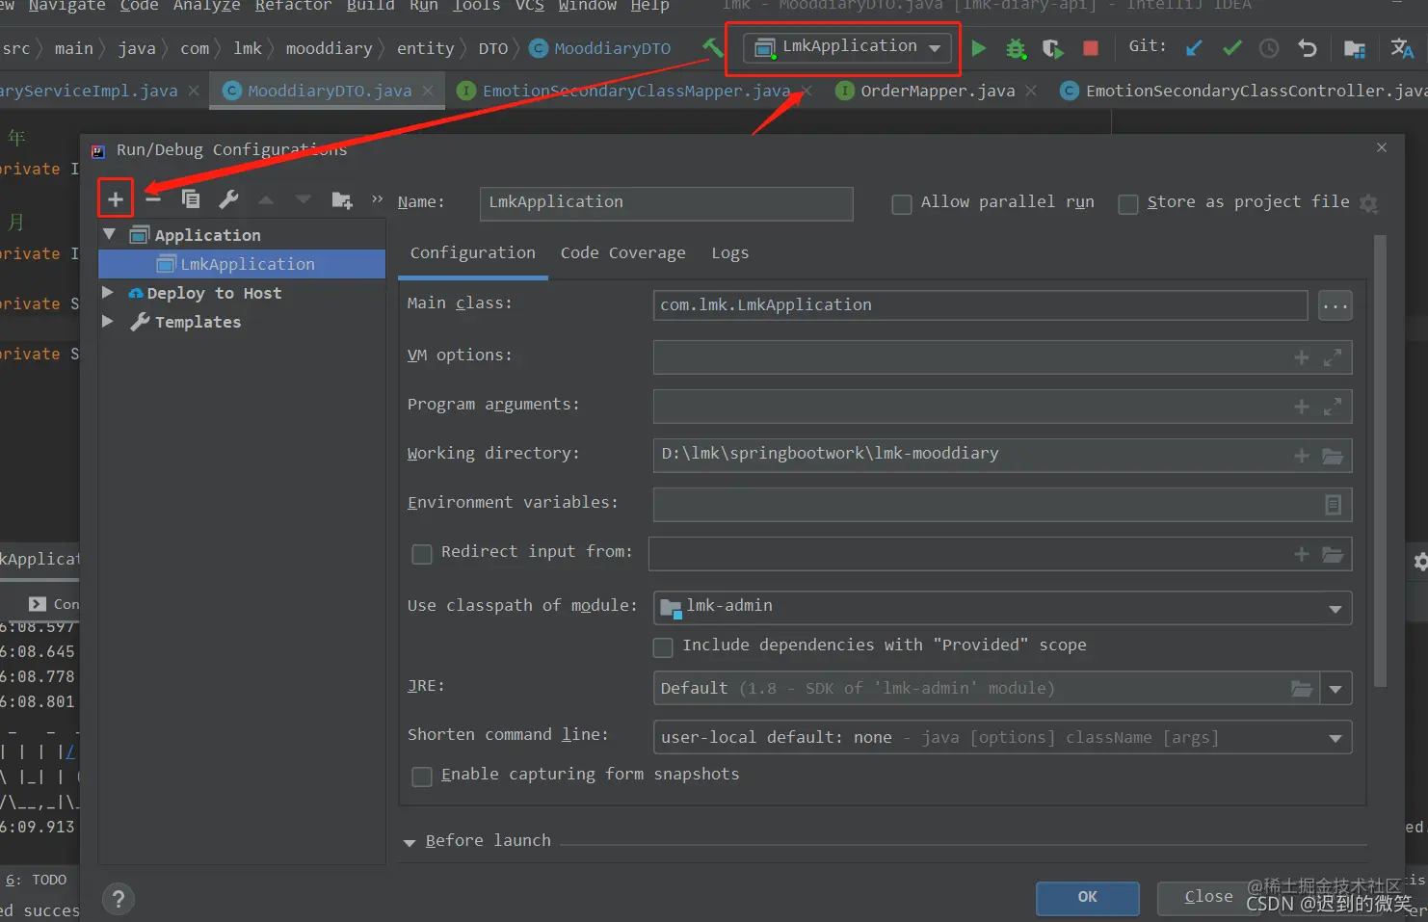Remove the selected configuration with the minus icon
The width and height of the screenshot is (1428, 922).
[x=153, y=199]
